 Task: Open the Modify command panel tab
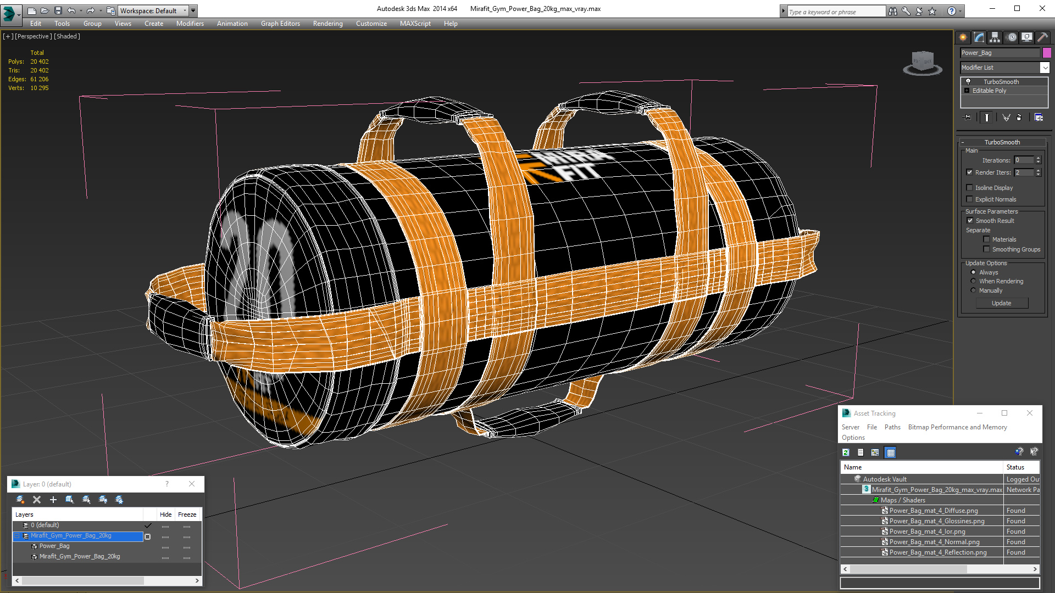pyautogui.click(x=979, y=37)
